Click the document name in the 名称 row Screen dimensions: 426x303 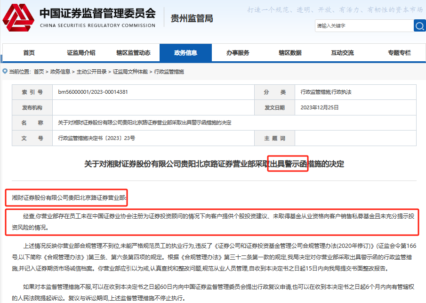(145, 123)
